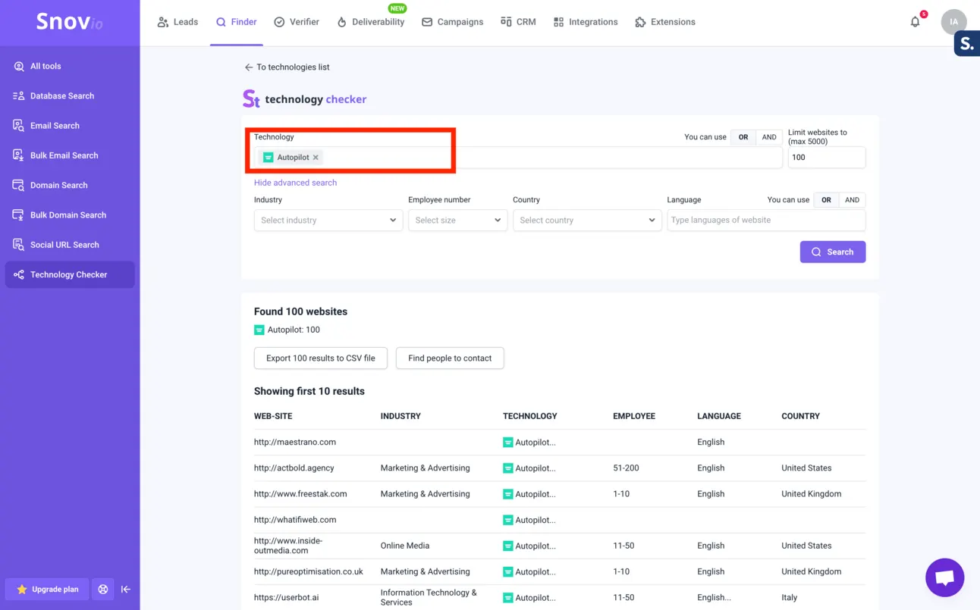Open Email Search in sidebar

tap(70, 126)
